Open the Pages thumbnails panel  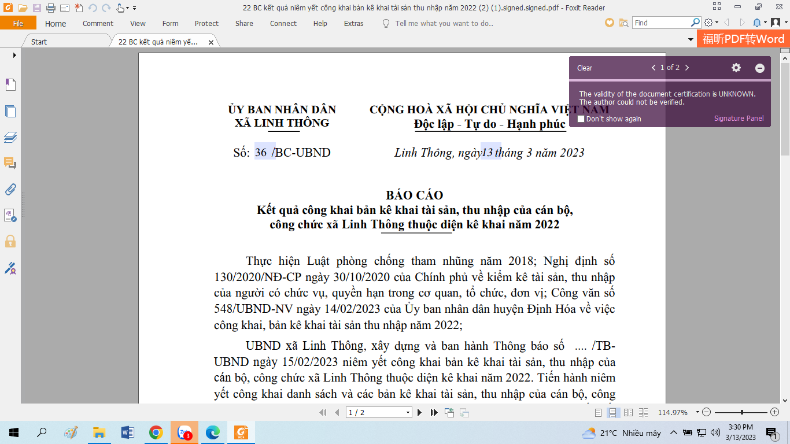(10, 112)
